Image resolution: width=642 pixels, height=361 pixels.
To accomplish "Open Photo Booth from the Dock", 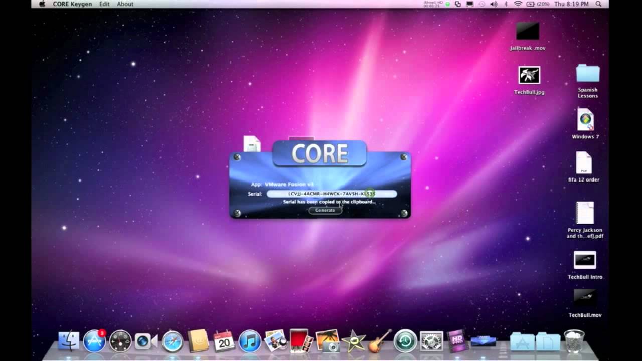I will coord(301,340).
